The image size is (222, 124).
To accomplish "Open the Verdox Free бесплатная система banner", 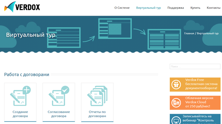I will (x=195, y=84).
